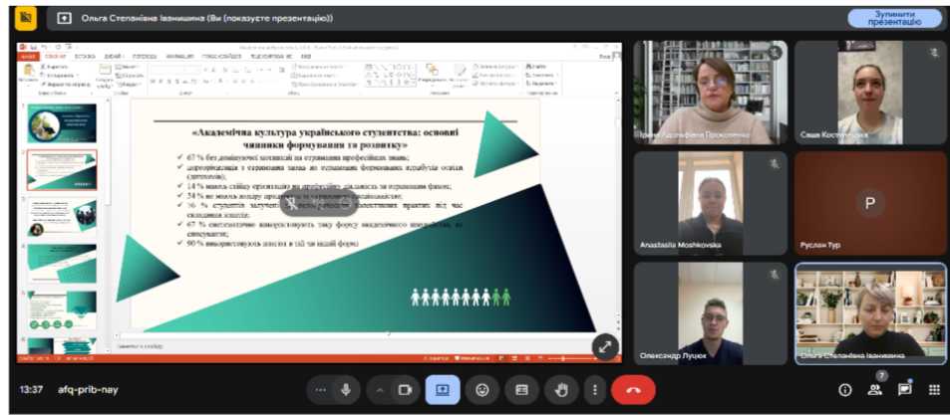The image size is (950, 415).
Task: Open more options three-dot menu
Action: [x=594, y=389]
